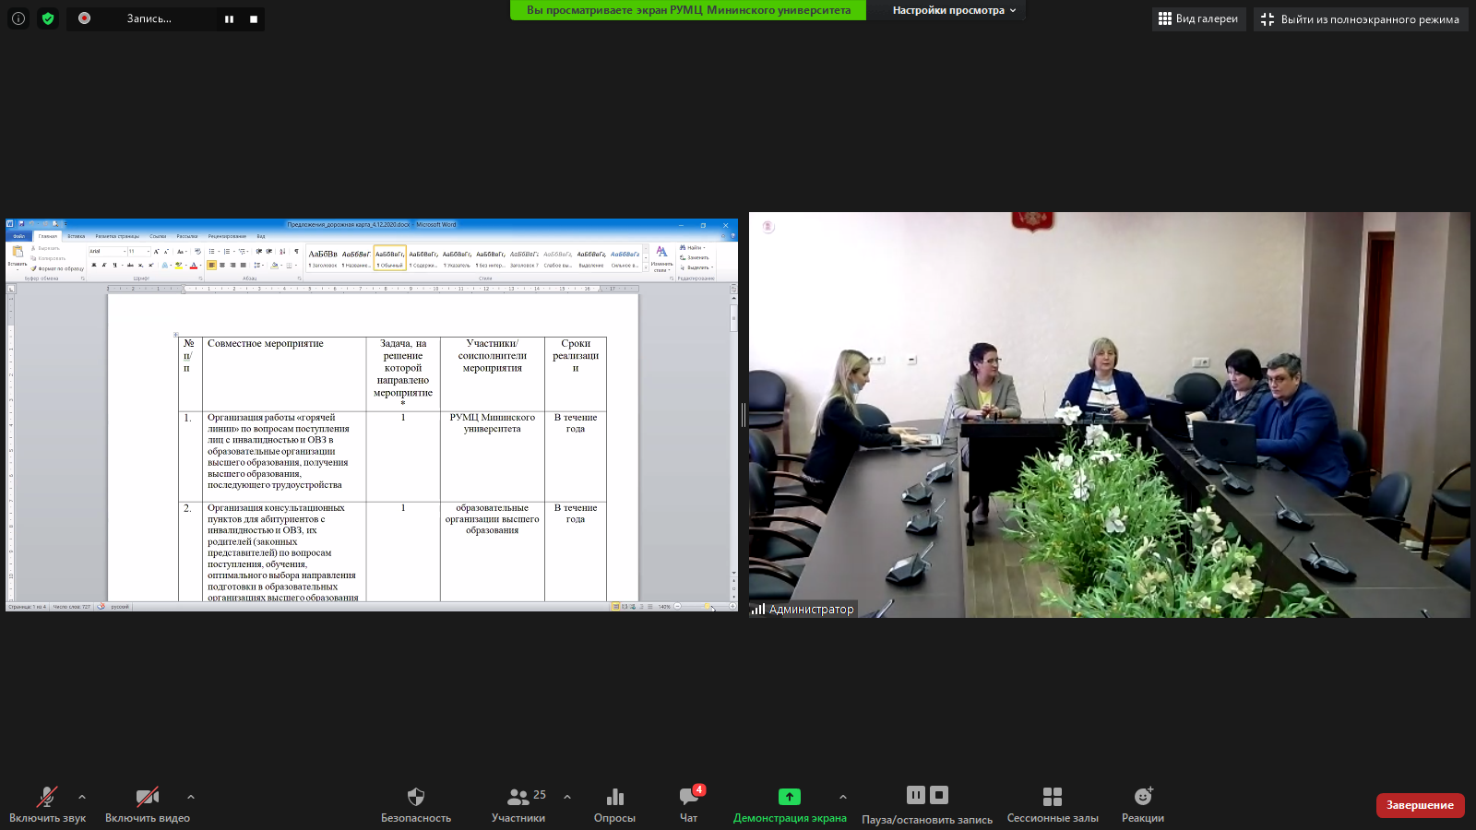This screenshot has height=830, width=1476.
Task: Stop the recording in top bar
Action: [x=254, y=19]
